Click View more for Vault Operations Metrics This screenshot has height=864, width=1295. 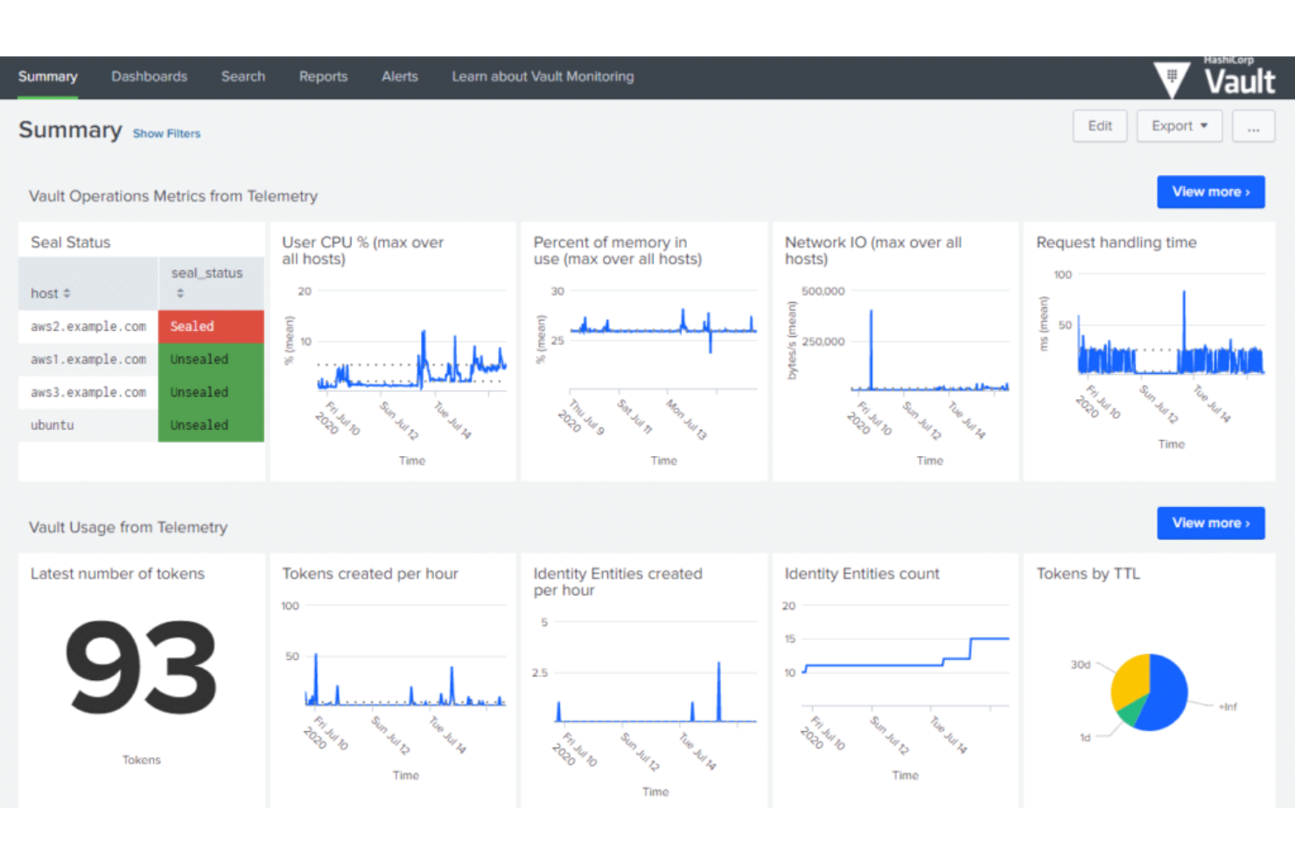tap(1210, 192)
